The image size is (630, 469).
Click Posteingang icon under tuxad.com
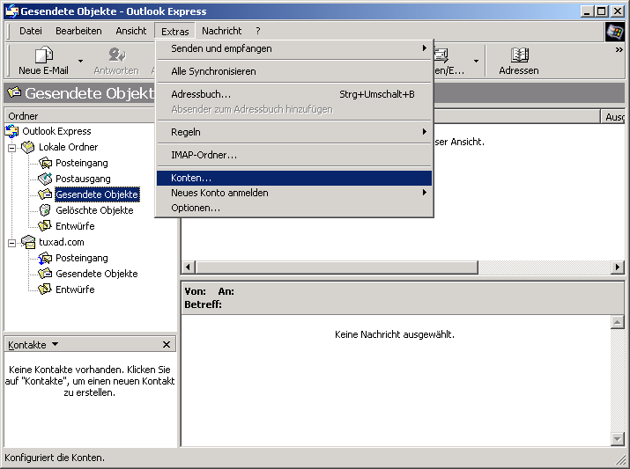[45, 258]
